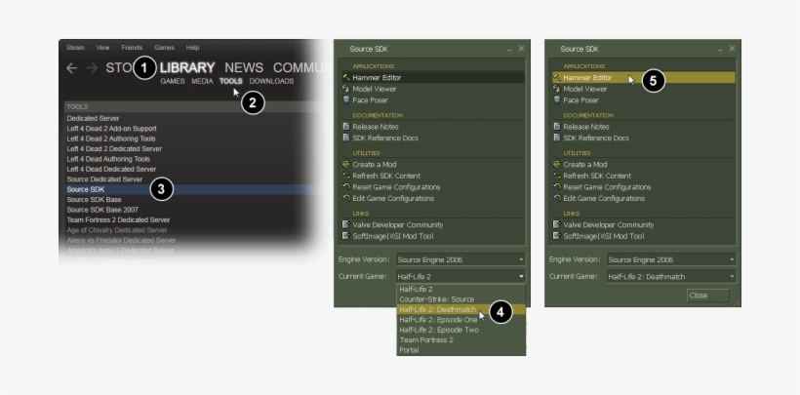Click Model Viewer icon in middle Source SDK window
800x395 pixels.
(x=346, y=89)
